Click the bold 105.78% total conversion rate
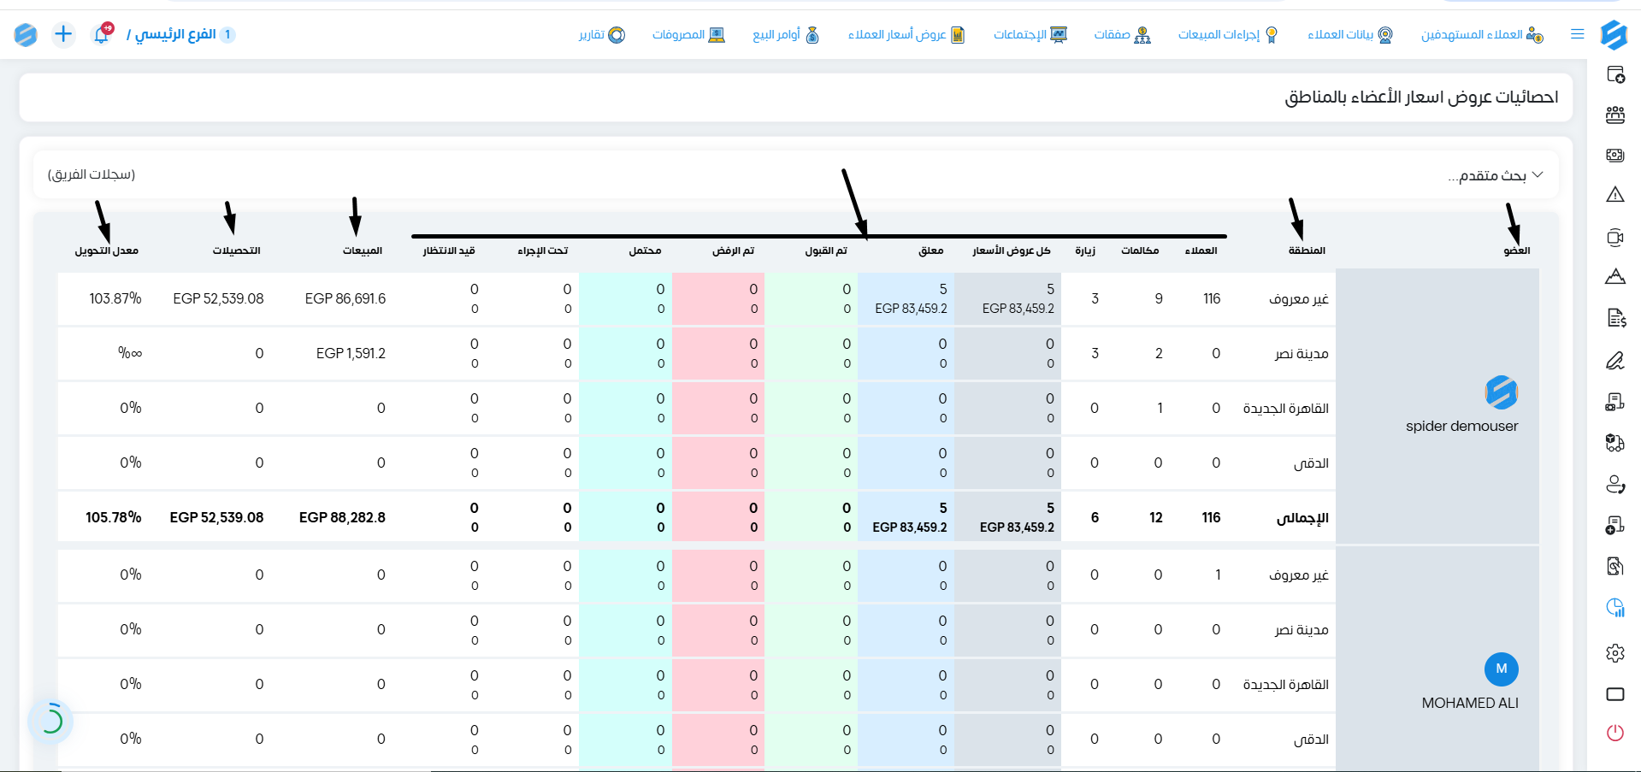Viewport: 1641px width, 772px height. (x=114, y=517)
